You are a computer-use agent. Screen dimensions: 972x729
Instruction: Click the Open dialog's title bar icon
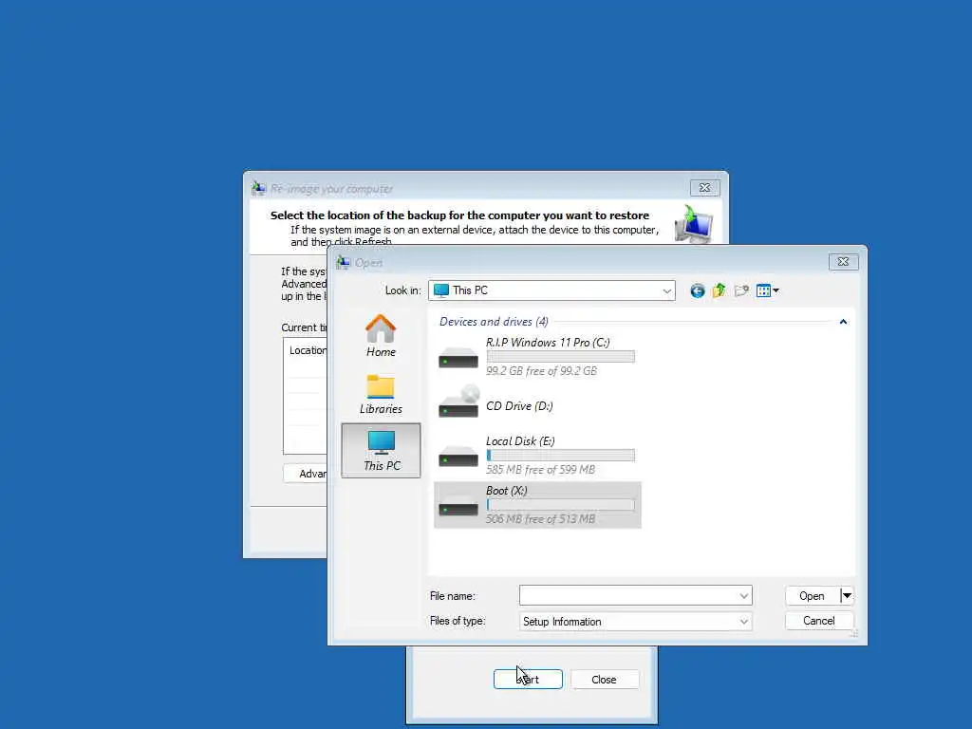tap(343, 262)
